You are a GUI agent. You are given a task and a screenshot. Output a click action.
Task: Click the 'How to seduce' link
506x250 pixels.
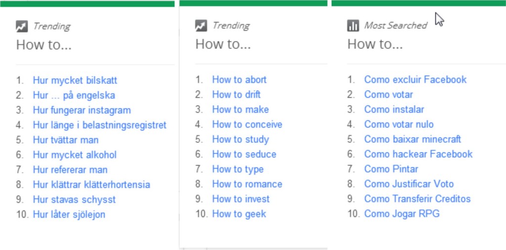tap(244, 154)
